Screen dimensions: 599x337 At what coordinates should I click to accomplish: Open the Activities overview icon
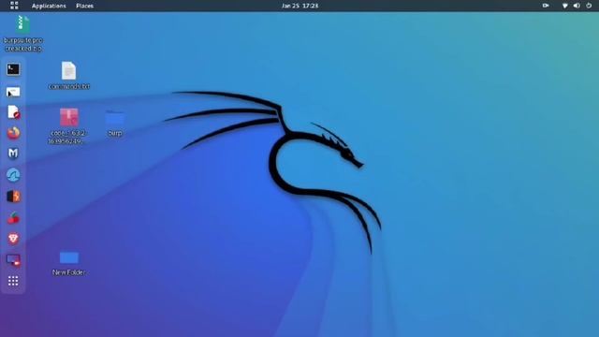click(x=14, y=6)
